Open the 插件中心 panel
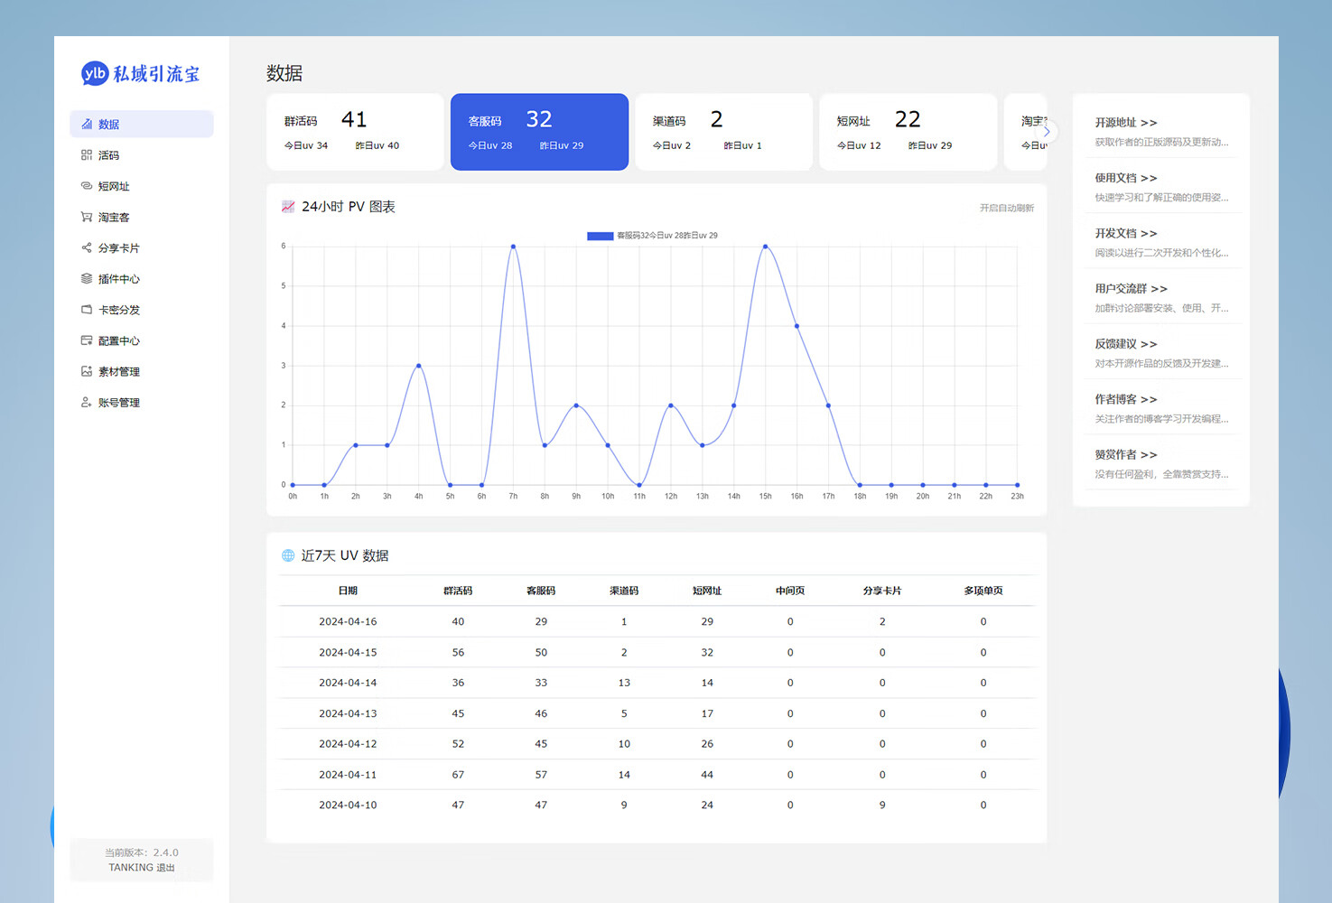This screenshot has width=1332, height=903. click(x=118, y=278)
